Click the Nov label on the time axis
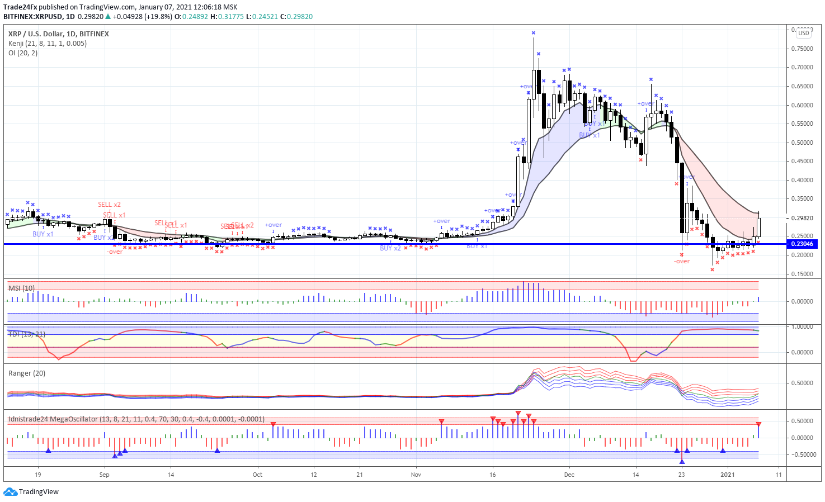825x502 pixels. 416,475
